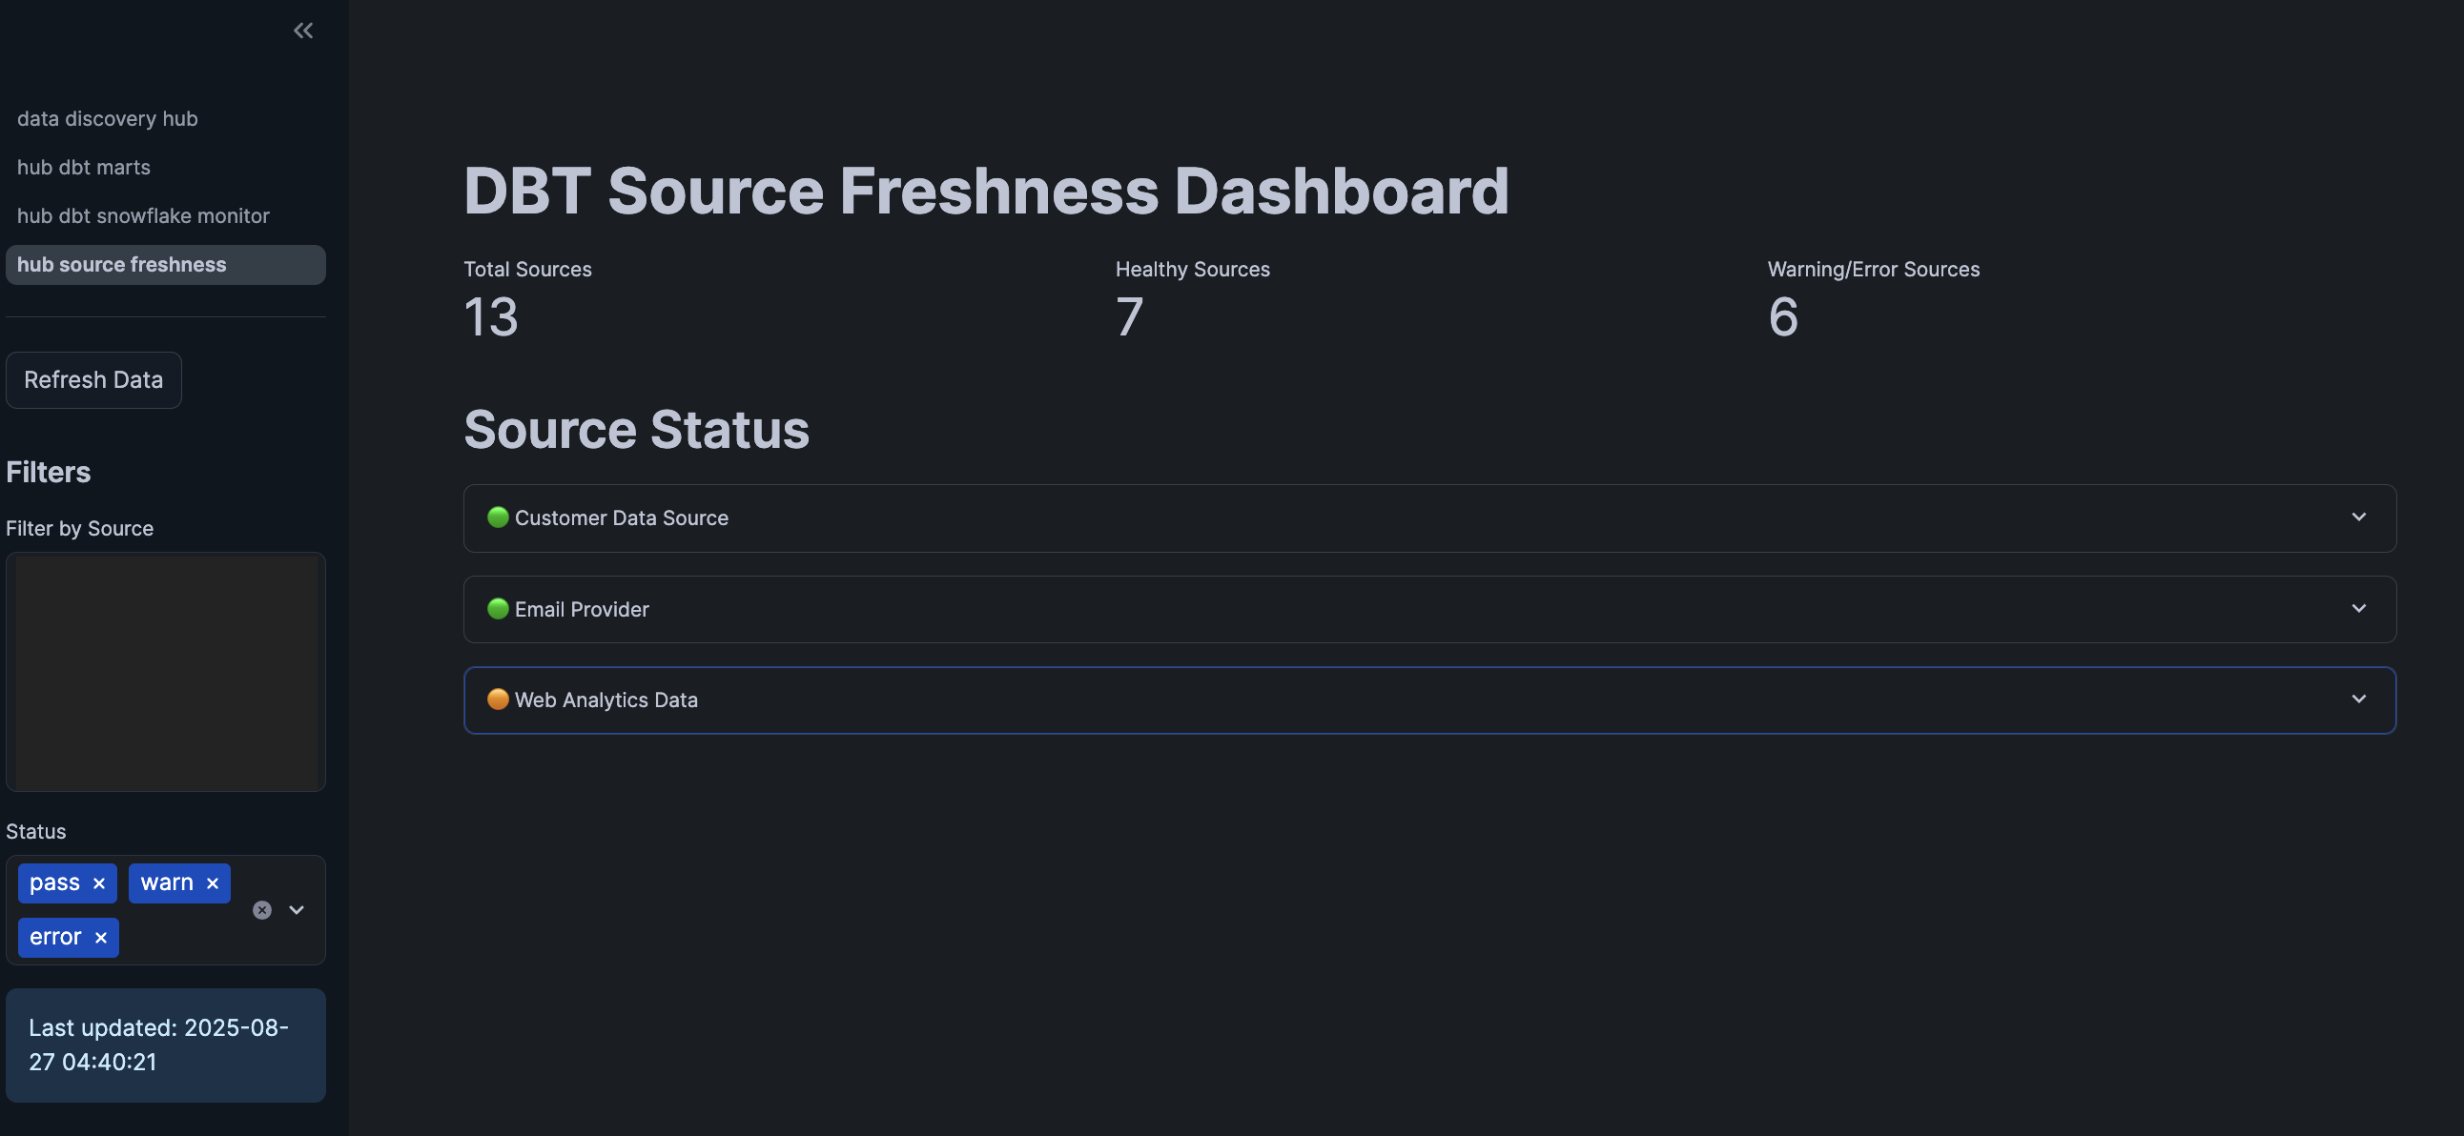Click the orange status dot next to Web Analytics Data
Screen dimensions: 2464x1136
[x=499, y=699]
